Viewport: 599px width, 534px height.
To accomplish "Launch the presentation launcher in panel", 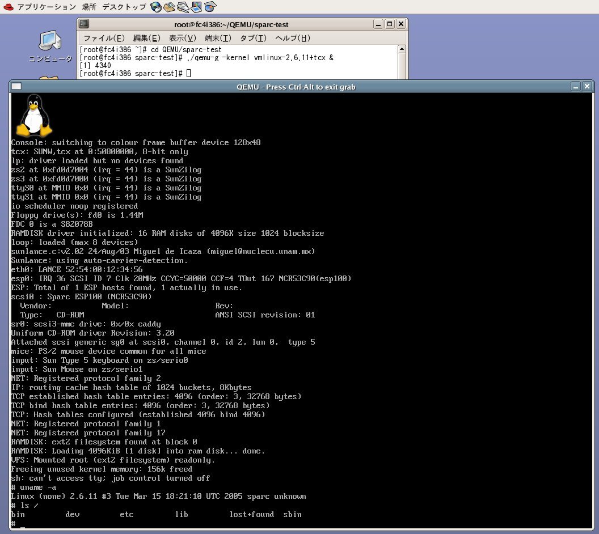I will (x=196, y=7).
